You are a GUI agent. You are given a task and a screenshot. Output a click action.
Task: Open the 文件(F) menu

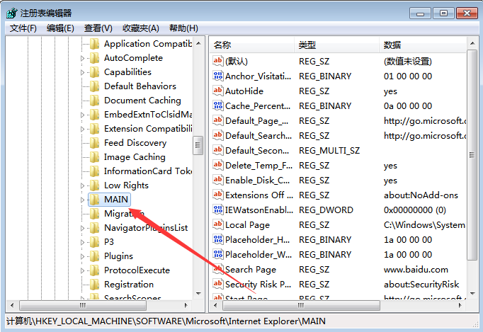23,28
